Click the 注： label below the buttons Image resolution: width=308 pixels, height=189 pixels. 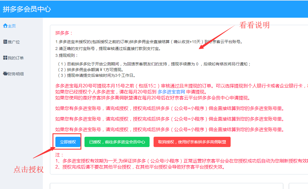coord(60,155)
